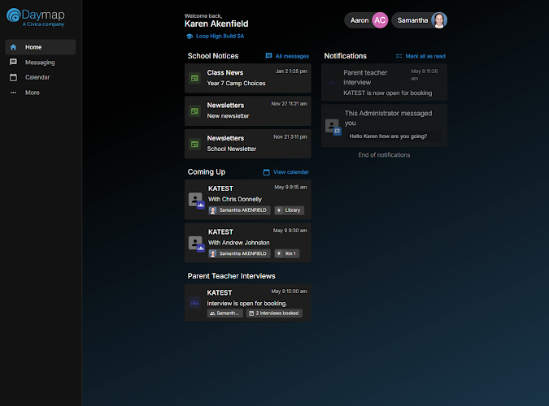Click the Mark all as read checklist icon
The height and width of the screenshot is (406, 549).
tap(399, 56)
